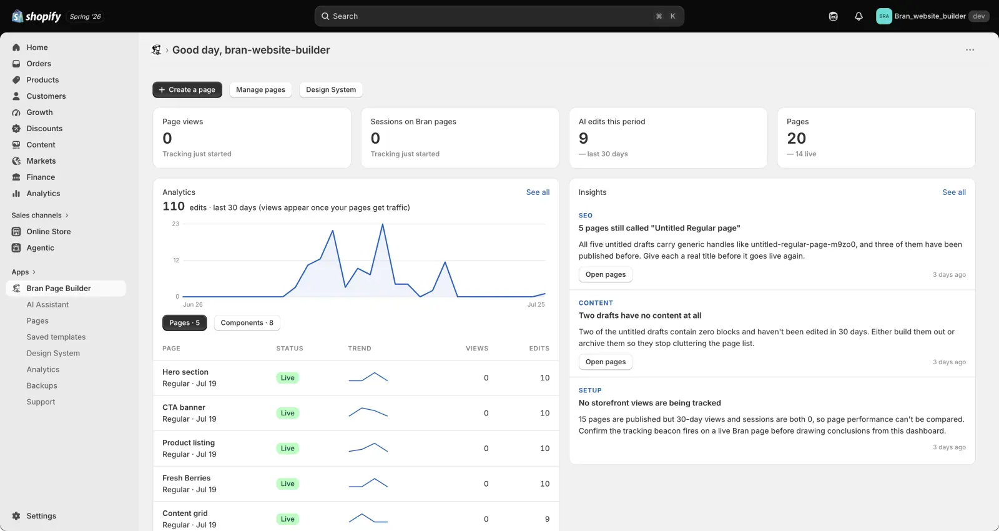
Task: Open the Bran_website_builder account menu
Action: [x=932, y=16]
